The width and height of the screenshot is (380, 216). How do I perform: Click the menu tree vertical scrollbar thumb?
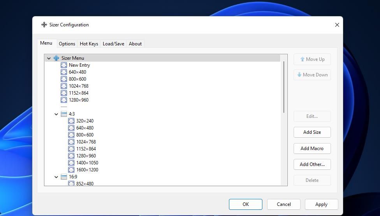pyautogui.click(x=284, y=87)
